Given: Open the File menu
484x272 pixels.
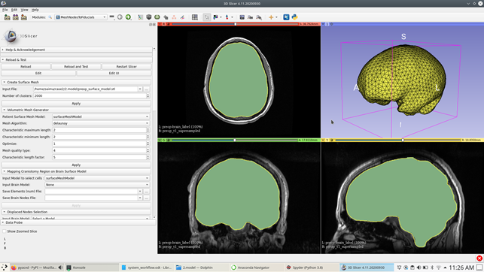Looking at the screenshot, I should tap(5, 10).
